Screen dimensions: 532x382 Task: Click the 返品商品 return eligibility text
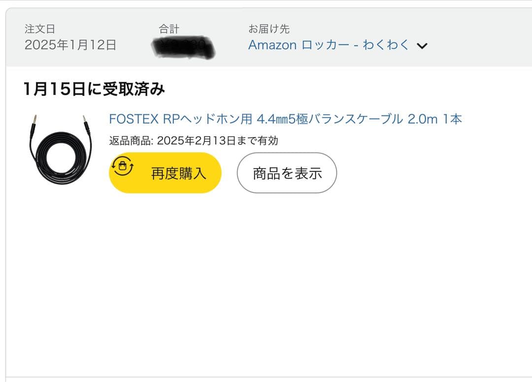(192, 140)
